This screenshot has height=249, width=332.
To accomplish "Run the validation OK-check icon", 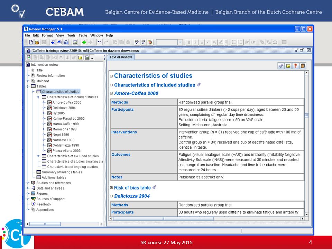I will coord(137,42).
